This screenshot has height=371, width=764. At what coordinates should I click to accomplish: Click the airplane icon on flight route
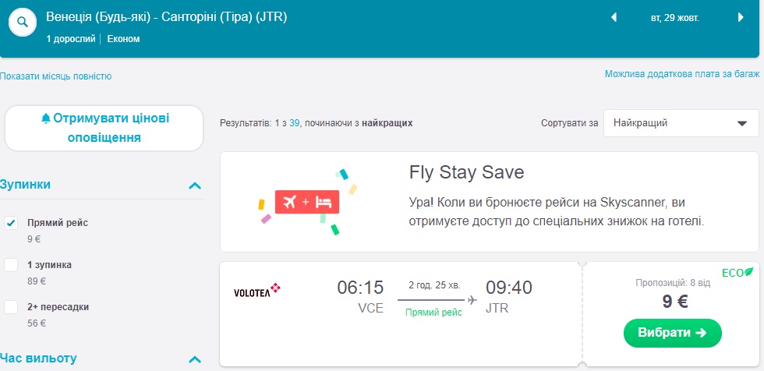pos(472,299)
